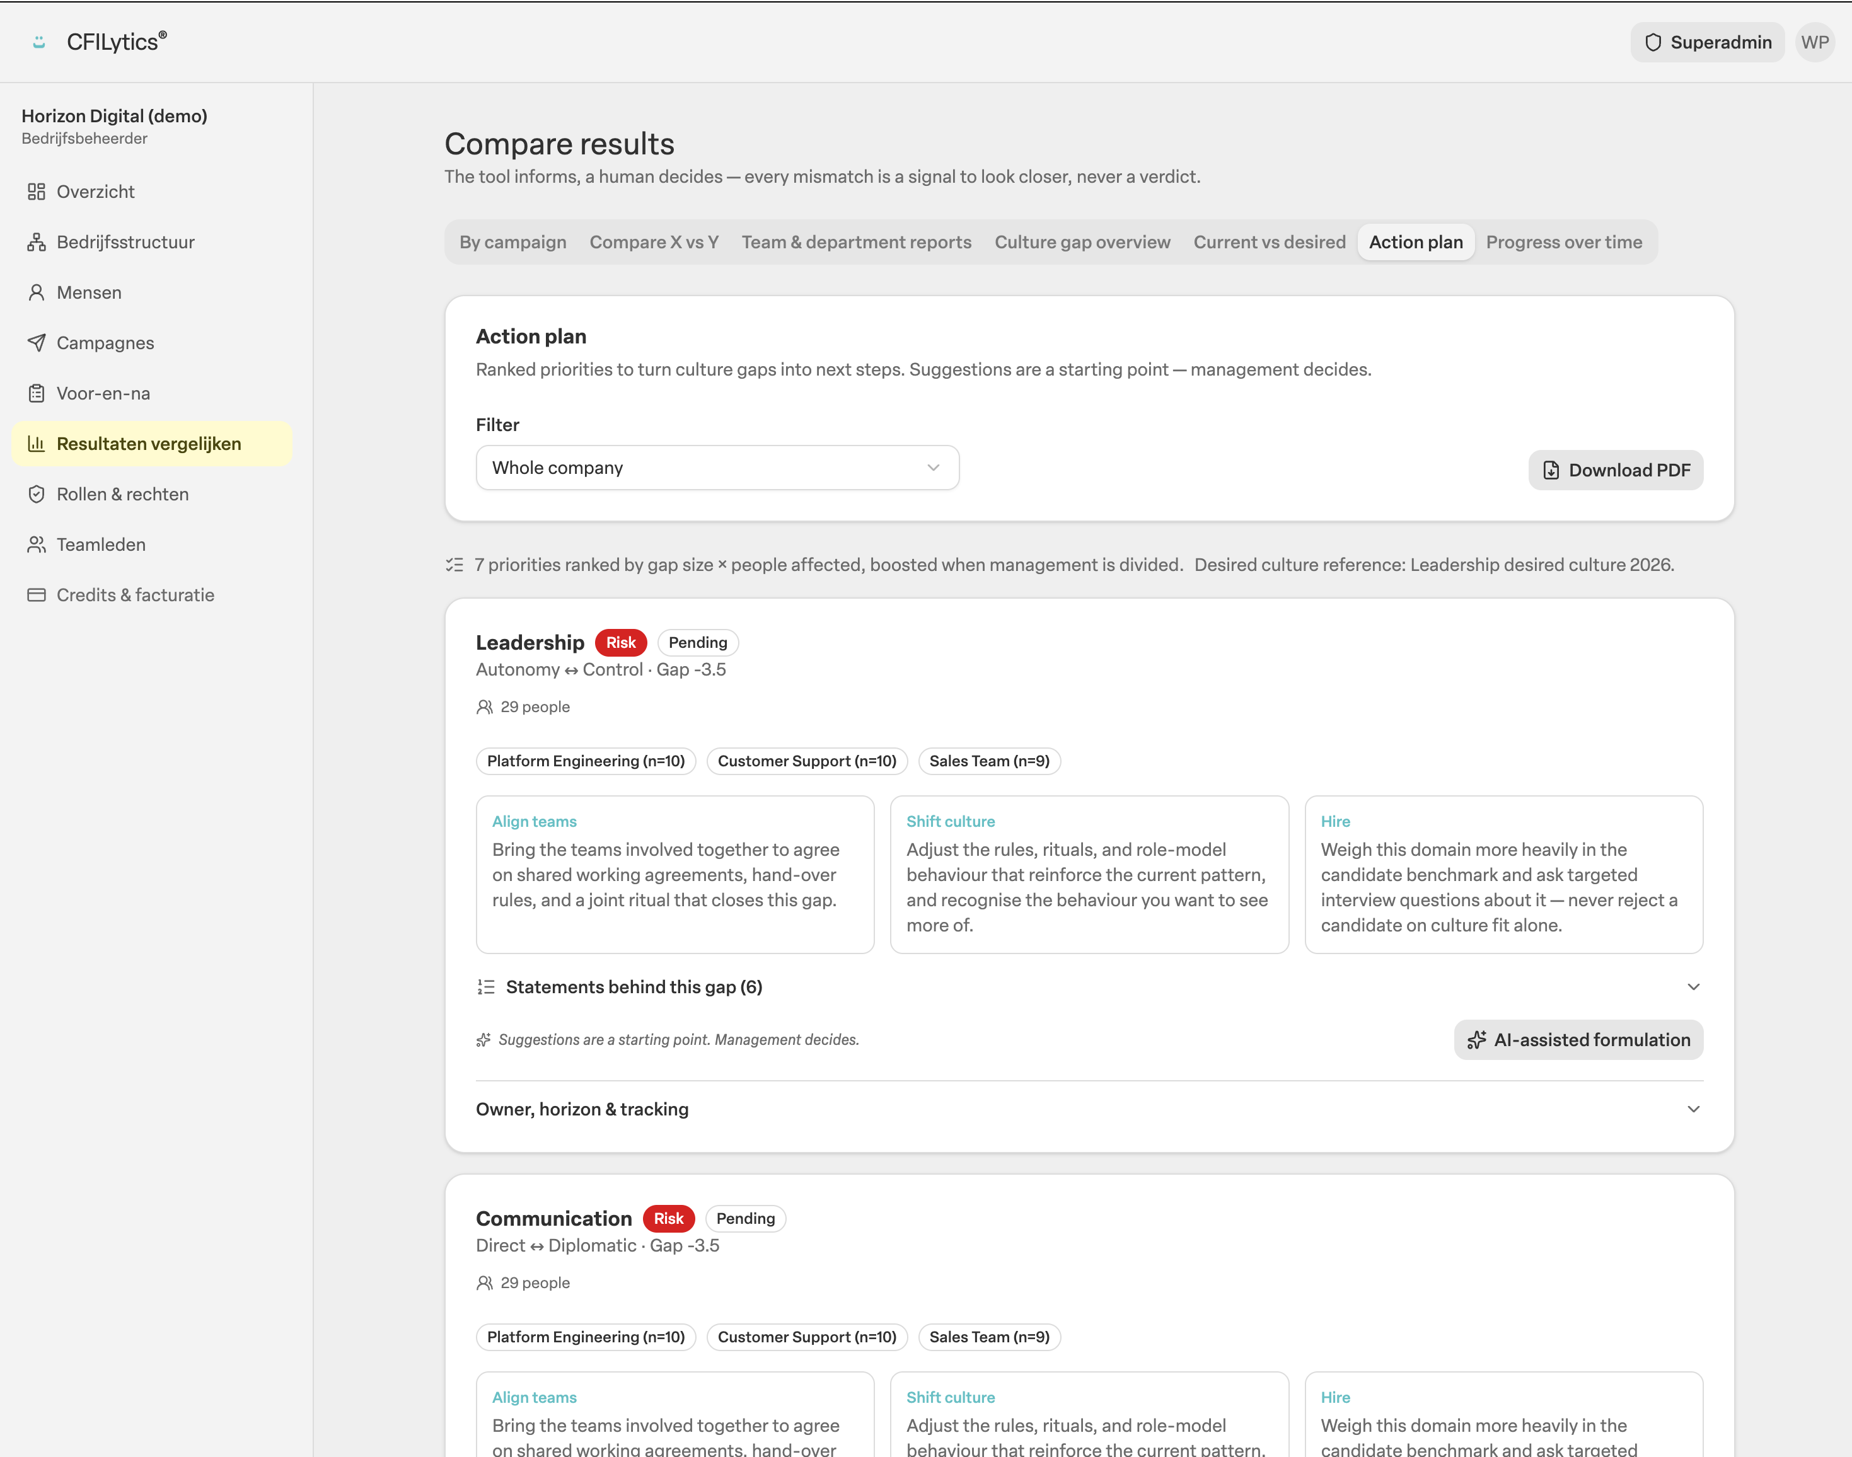
Task: Select the Current vs desired tab
Action: 1268,241
